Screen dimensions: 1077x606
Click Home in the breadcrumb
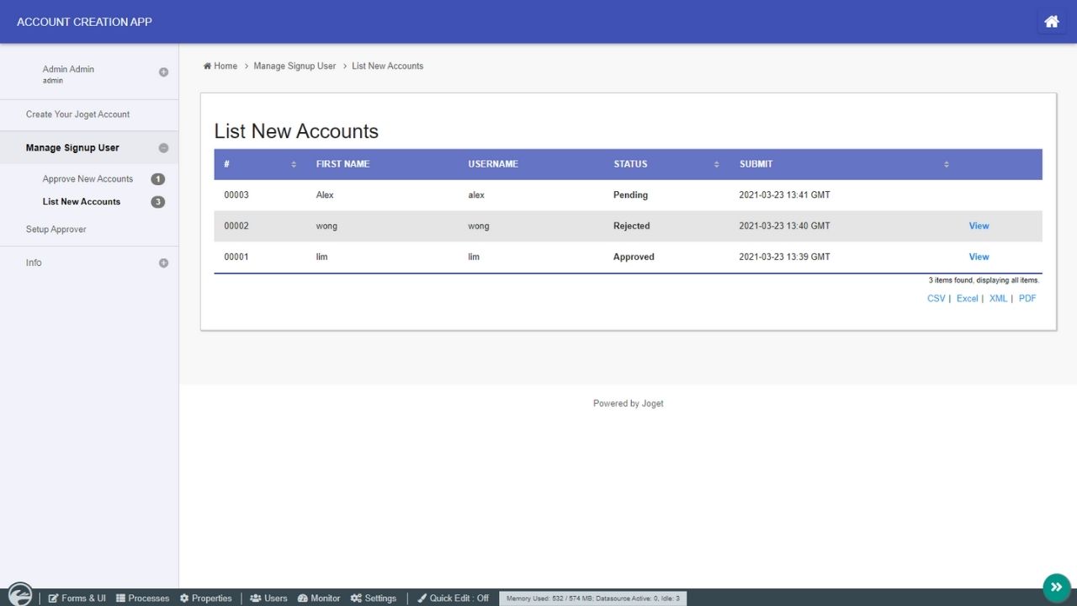[x=225, y=66]
